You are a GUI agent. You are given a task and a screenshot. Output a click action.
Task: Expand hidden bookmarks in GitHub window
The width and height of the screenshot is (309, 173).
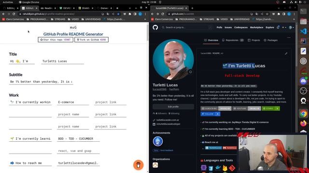coord(294,19)
